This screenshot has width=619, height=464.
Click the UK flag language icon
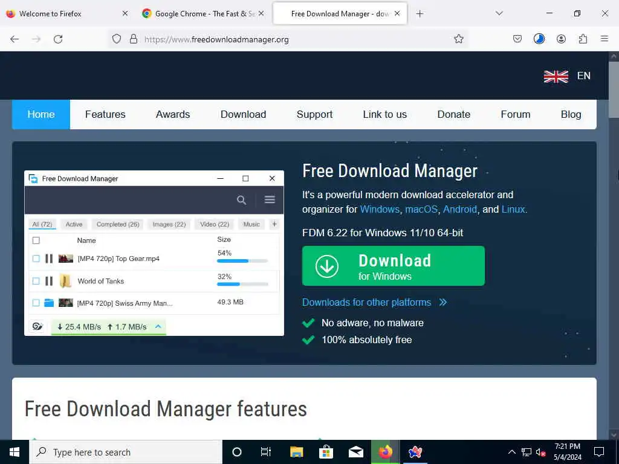tap(556, 76)
